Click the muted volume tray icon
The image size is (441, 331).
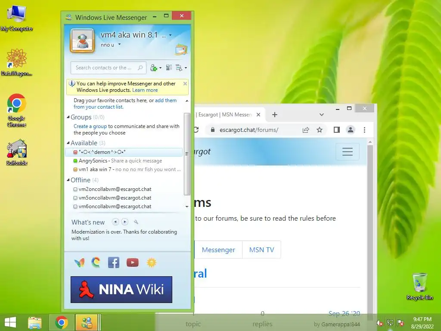pyautogui.click(x=379, y=323)
